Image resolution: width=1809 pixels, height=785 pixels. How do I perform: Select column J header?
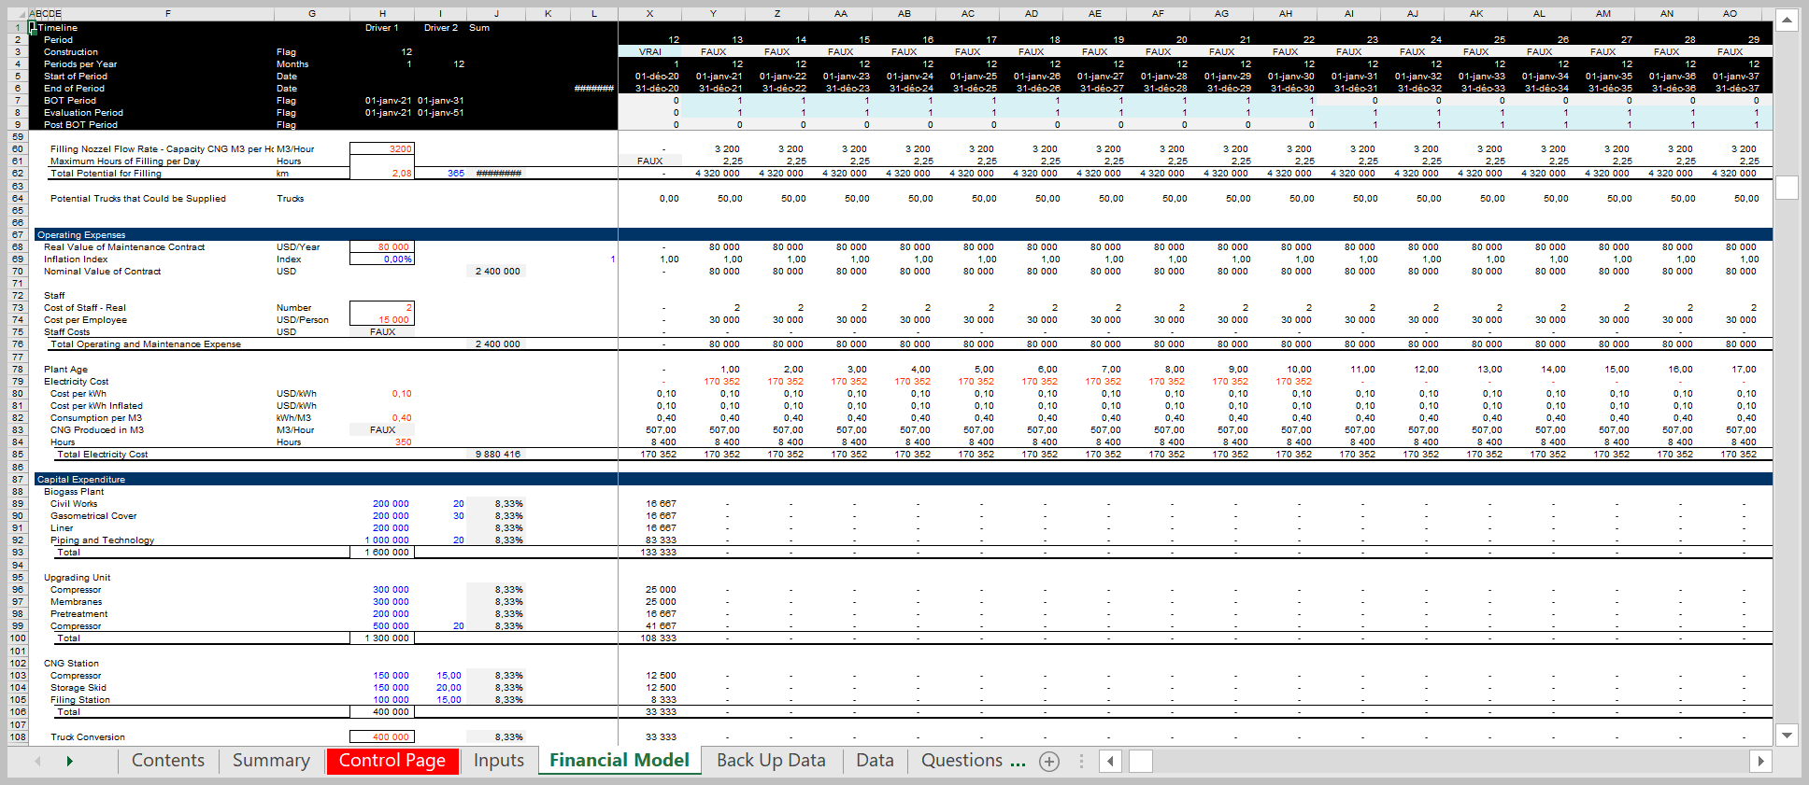click(496, 14)
